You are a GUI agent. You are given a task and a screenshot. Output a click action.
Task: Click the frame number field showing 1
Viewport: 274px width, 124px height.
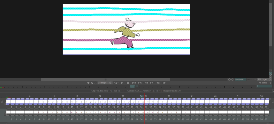[x=264, y=86]
